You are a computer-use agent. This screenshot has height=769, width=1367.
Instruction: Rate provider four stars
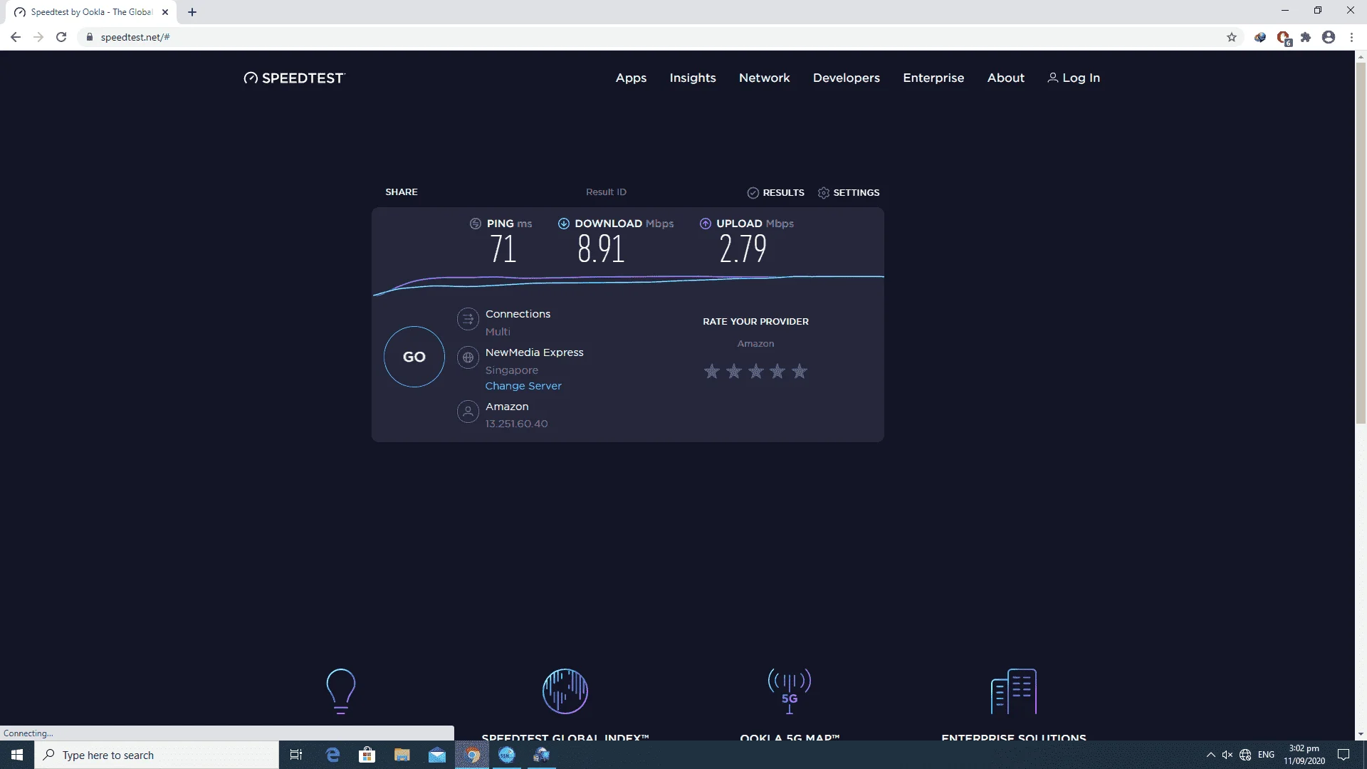[x=777, y=371]
